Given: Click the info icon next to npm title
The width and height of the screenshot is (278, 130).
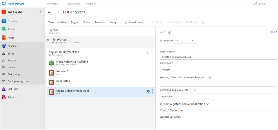Looking at the screenshot, I should (x=169, y=32).
